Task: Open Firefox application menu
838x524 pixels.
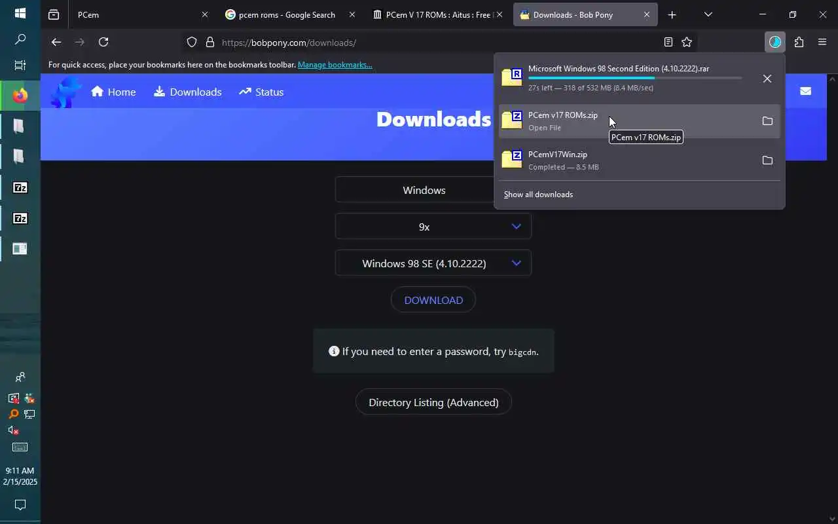Action: (x=822, y=42)
